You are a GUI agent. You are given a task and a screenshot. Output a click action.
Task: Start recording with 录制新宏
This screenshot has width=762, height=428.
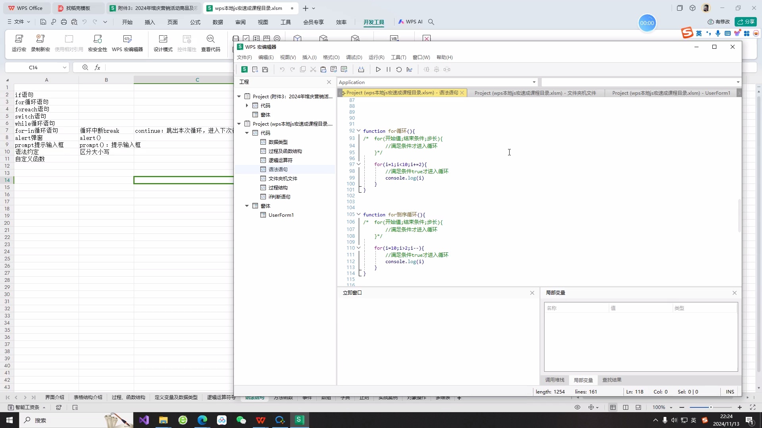40,43
